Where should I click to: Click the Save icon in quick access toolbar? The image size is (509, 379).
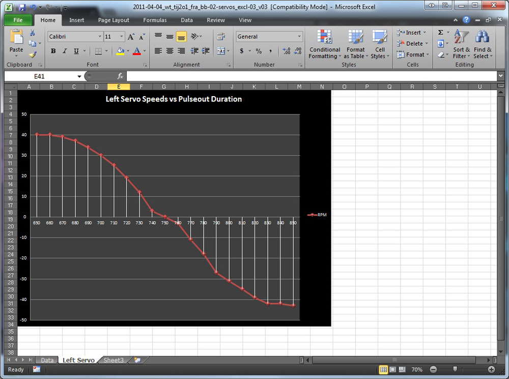pos(22,7)
